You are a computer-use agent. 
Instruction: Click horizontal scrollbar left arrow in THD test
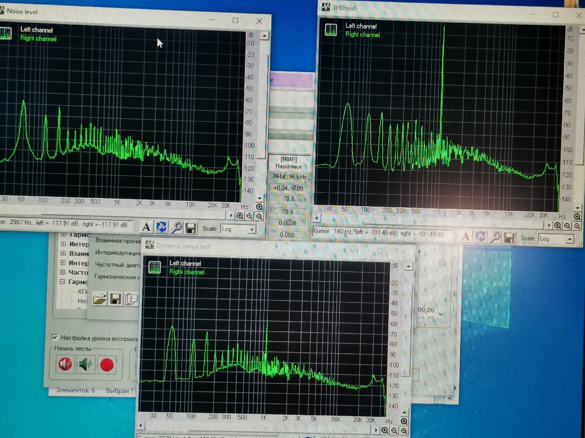click(x=317, y=218)
